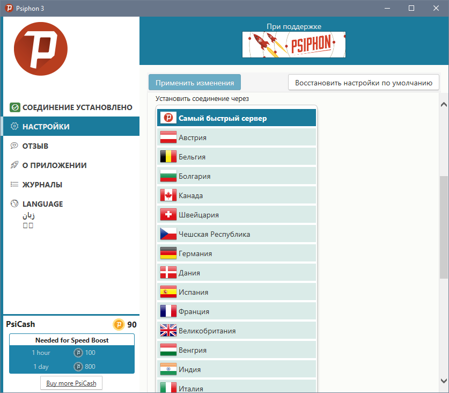Click Psiphon app icon in title bar

click(9, 8)
